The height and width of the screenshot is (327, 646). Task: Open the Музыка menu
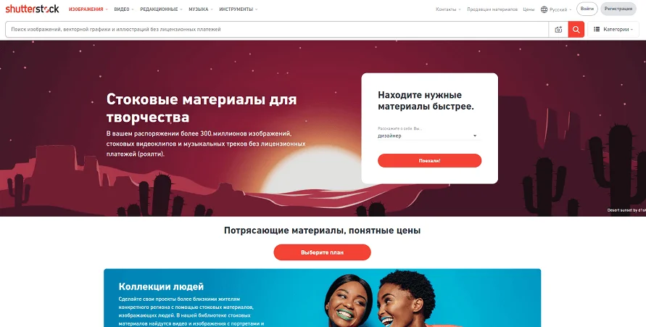click(201, 9)
